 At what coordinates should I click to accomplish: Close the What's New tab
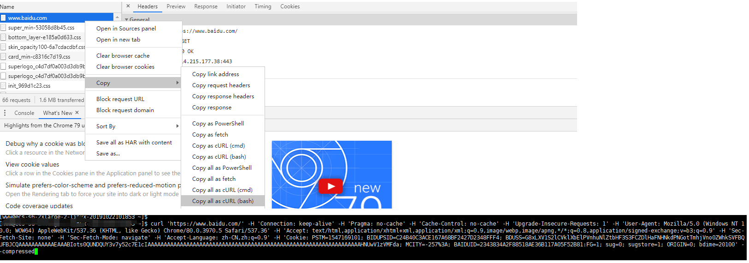point(77,113)
